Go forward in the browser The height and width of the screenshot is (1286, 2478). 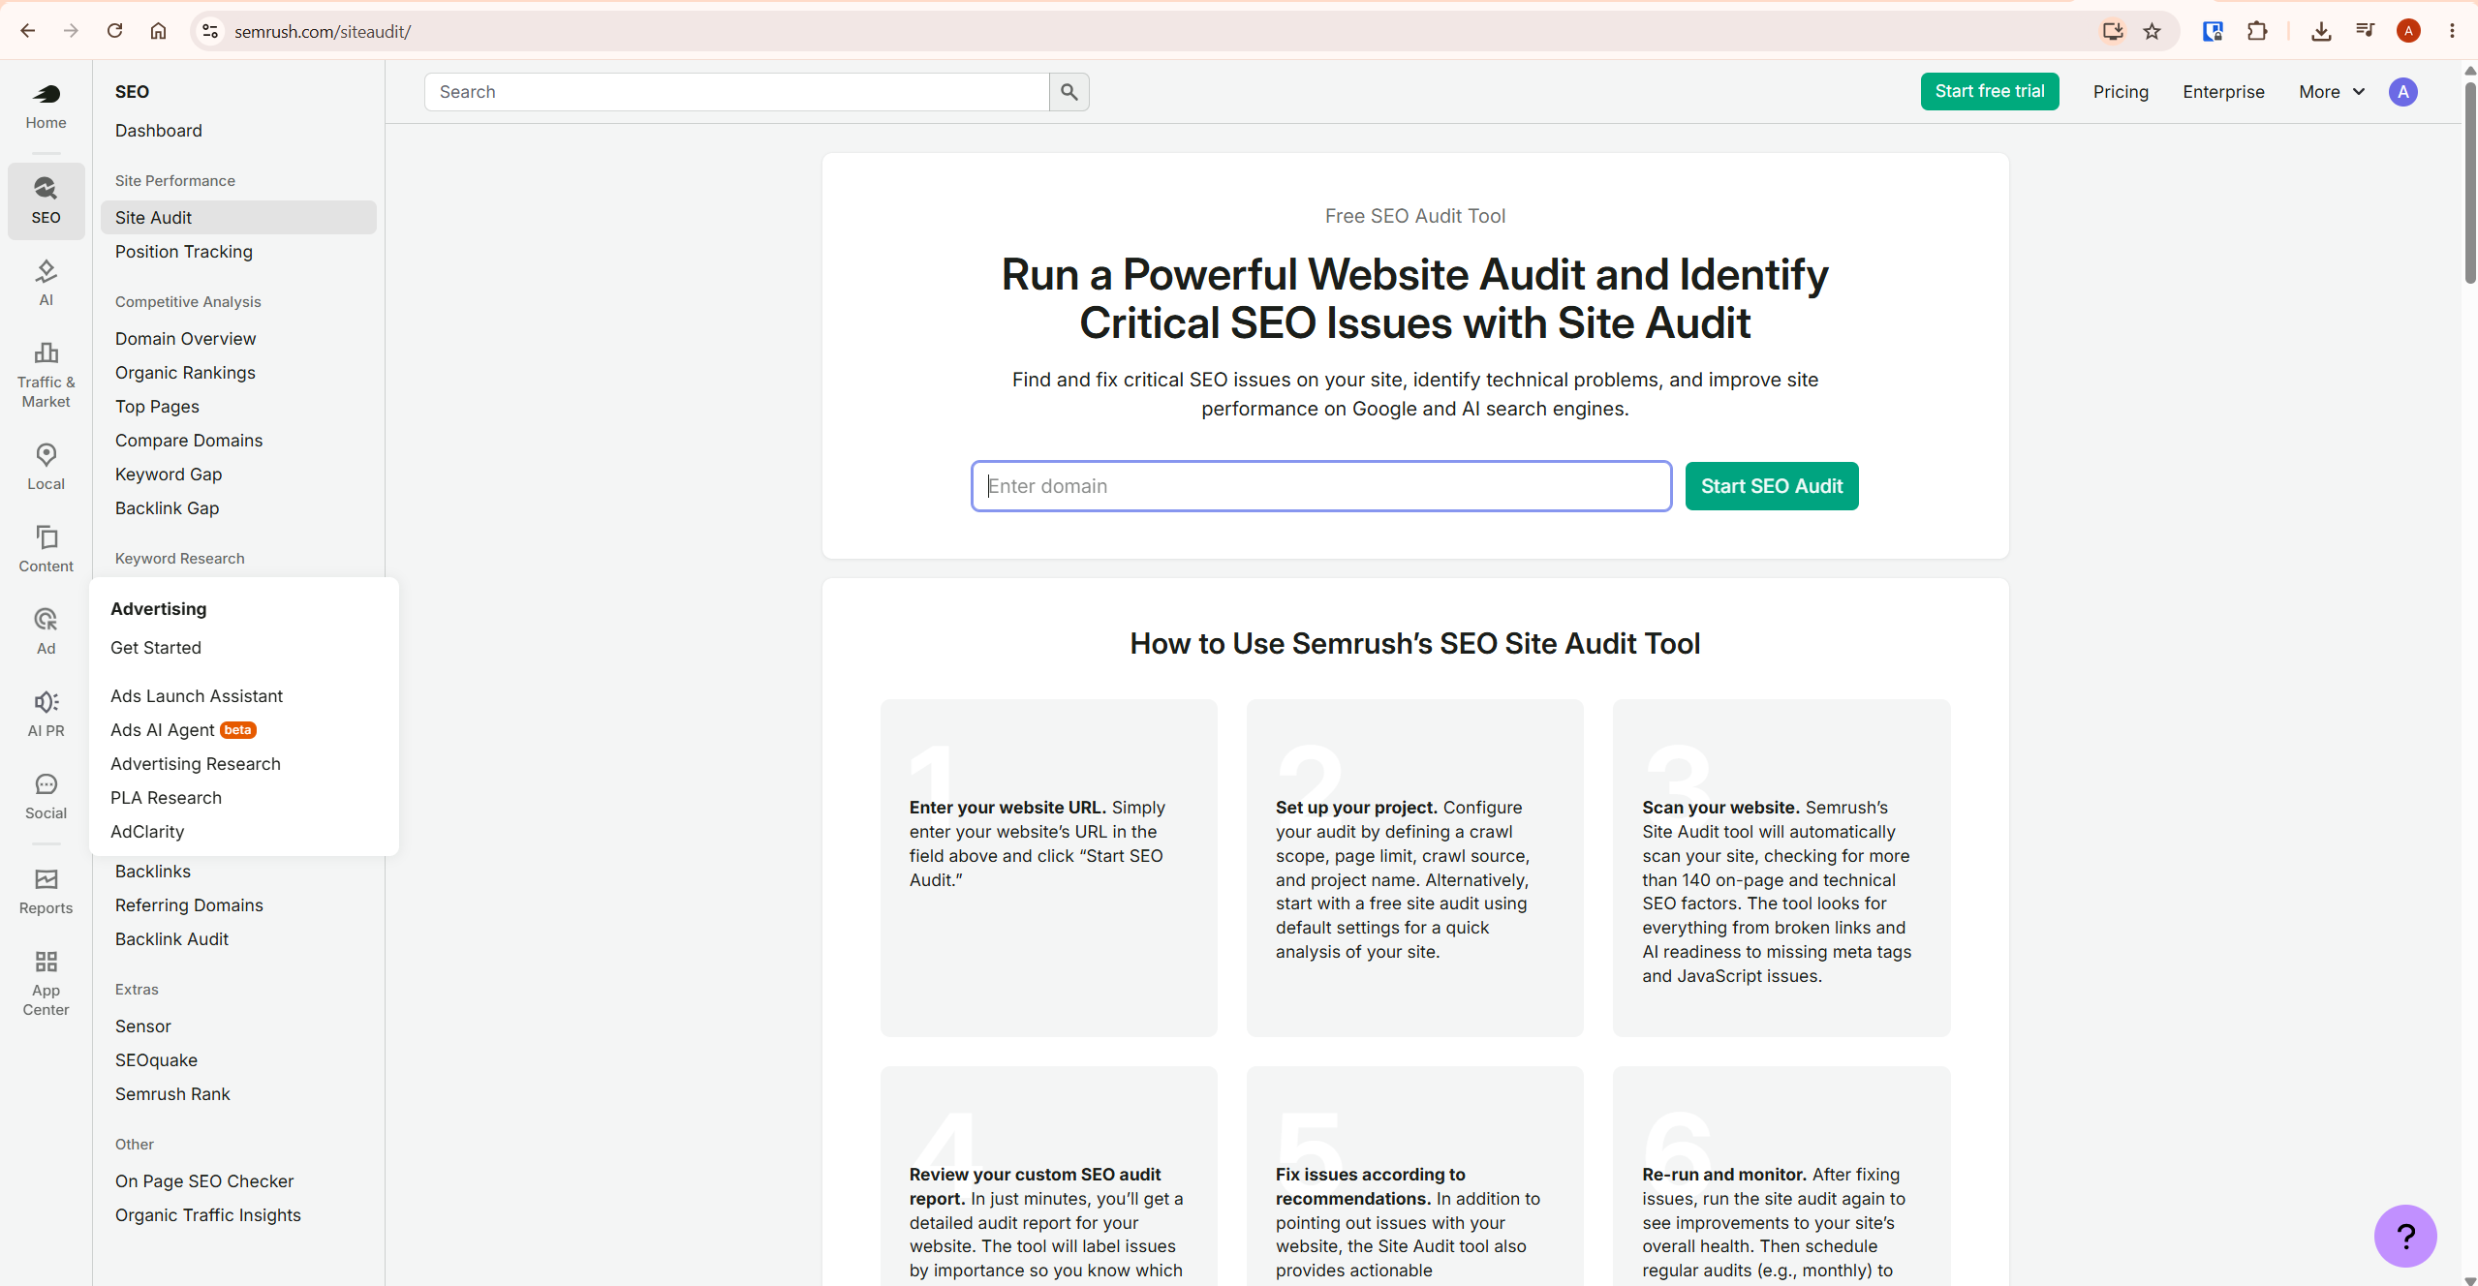(71, 31)
